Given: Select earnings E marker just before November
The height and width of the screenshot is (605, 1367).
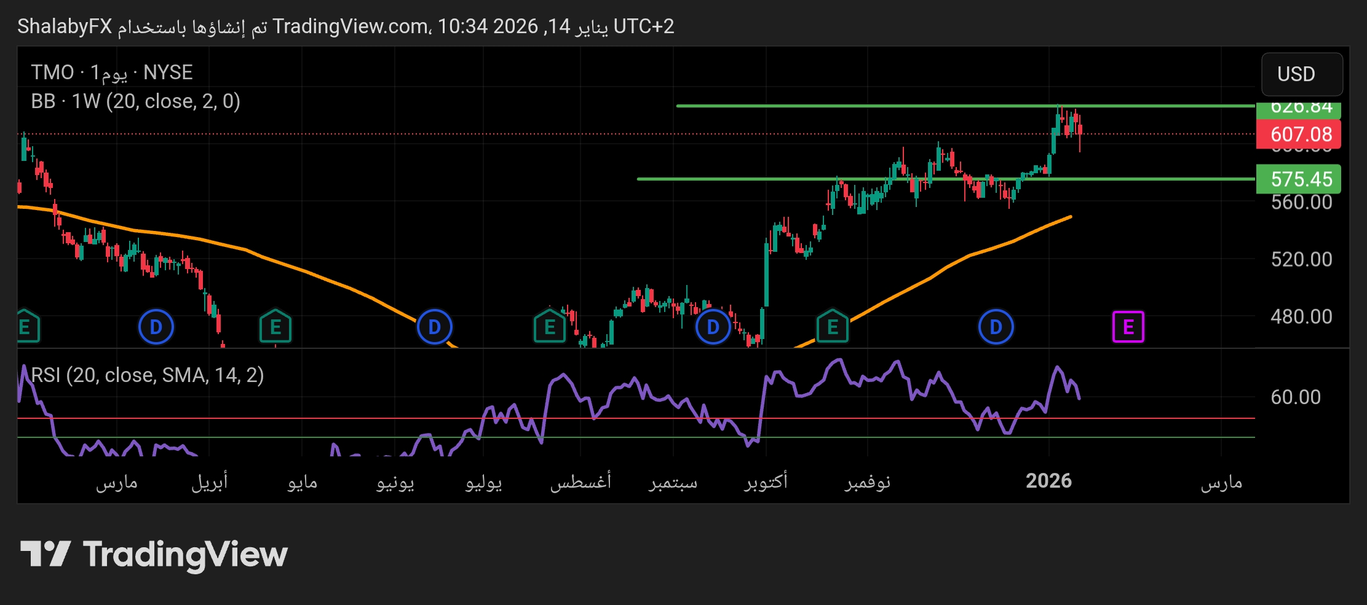Looking at the screenshot, I should point(832,327).
